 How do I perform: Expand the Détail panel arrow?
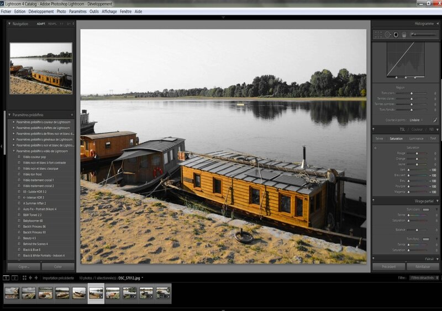(x=438, y=259)
